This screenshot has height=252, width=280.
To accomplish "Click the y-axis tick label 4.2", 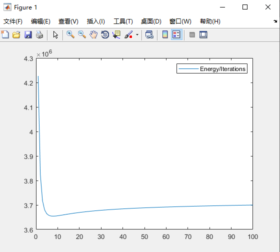I will coord(28,83).
